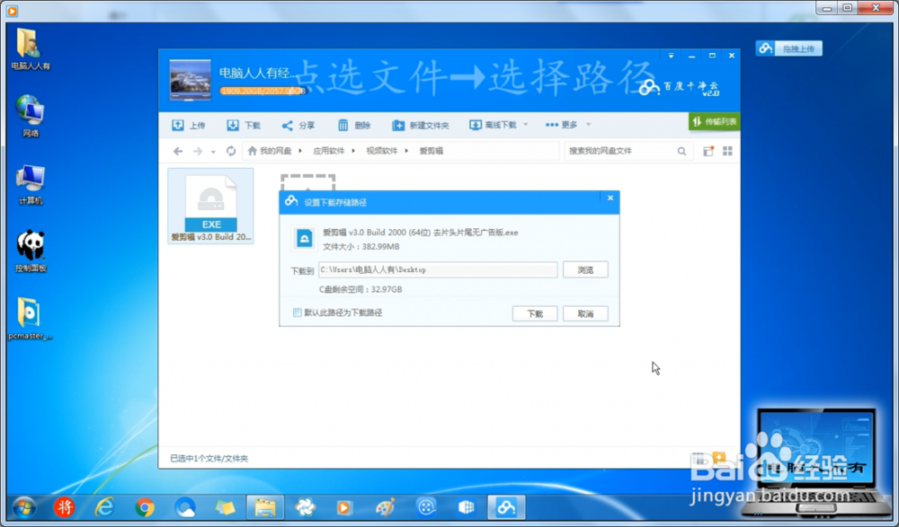Click the 上传 upload toolbar icon
Screen dimensions: 899x527
pos(178,125)
